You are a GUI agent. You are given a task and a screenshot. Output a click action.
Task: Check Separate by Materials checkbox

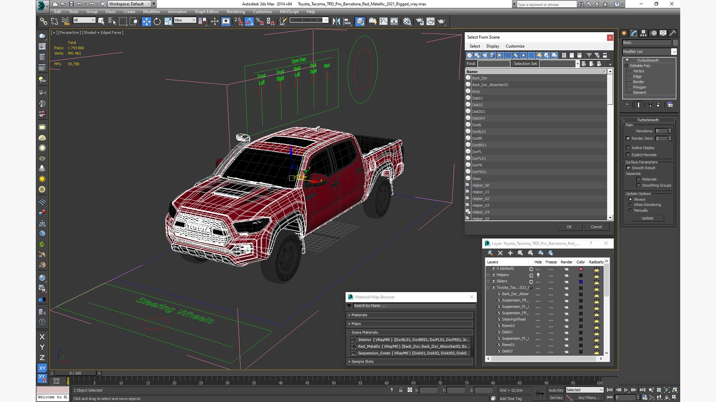point(638,179)
